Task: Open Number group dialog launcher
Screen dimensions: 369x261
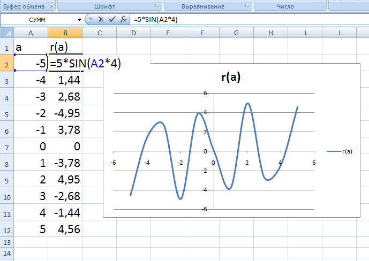Action: pos(322,6)
